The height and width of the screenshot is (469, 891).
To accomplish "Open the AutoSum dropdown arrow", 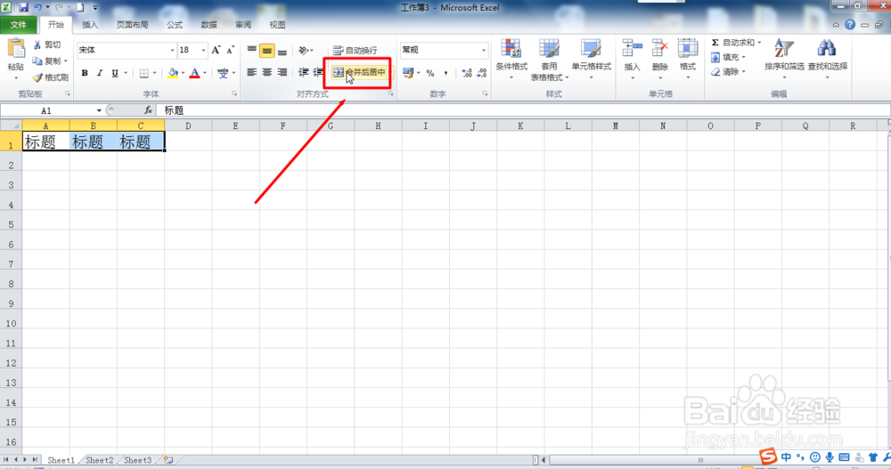I will [759, 43].
